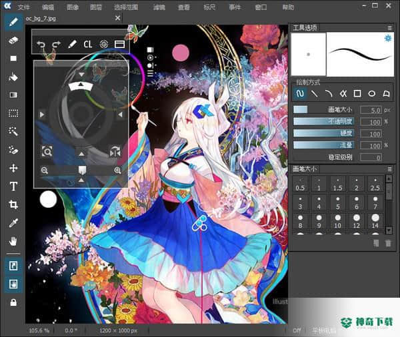The image size is (400, 337).
Task: Pick brush size 10 preset
Action: pyautogui.click(x=338, y=222)
